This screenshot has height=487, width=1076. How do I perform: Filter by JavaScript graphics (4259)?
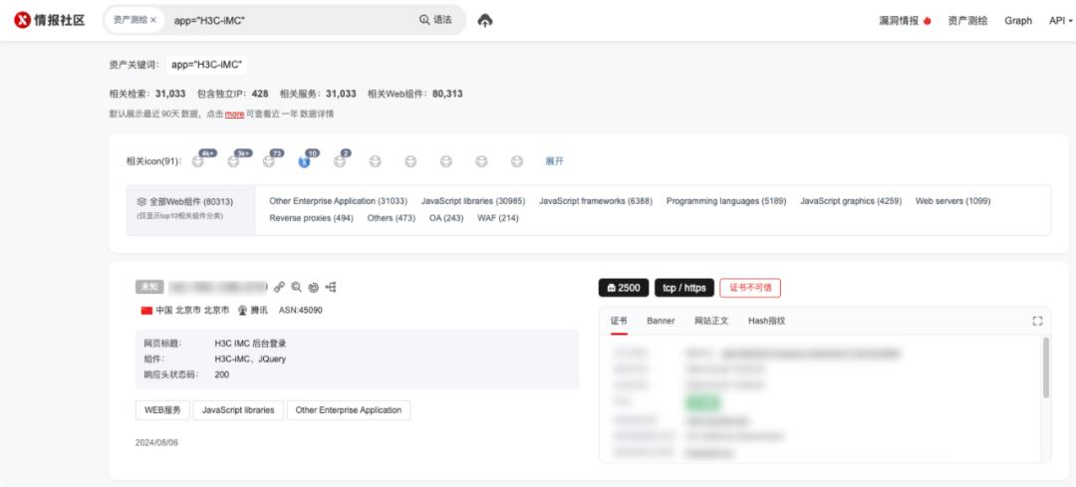point(851,201)
